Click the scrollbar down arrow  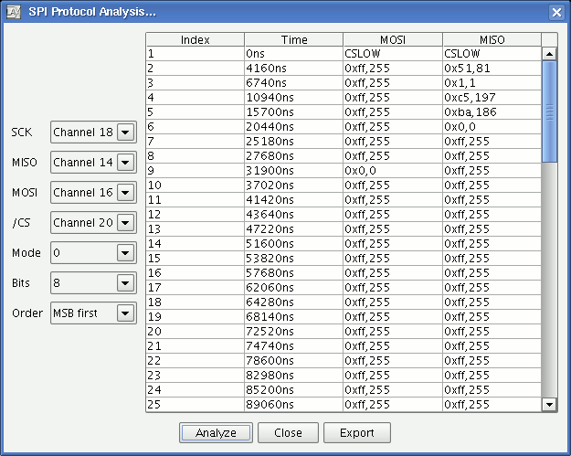(x=549, y=404)
